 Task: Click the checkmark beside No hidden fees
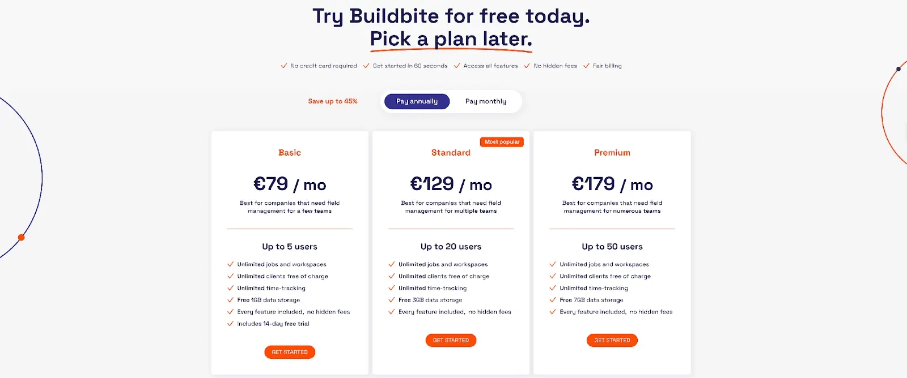[x=528, y=66]
